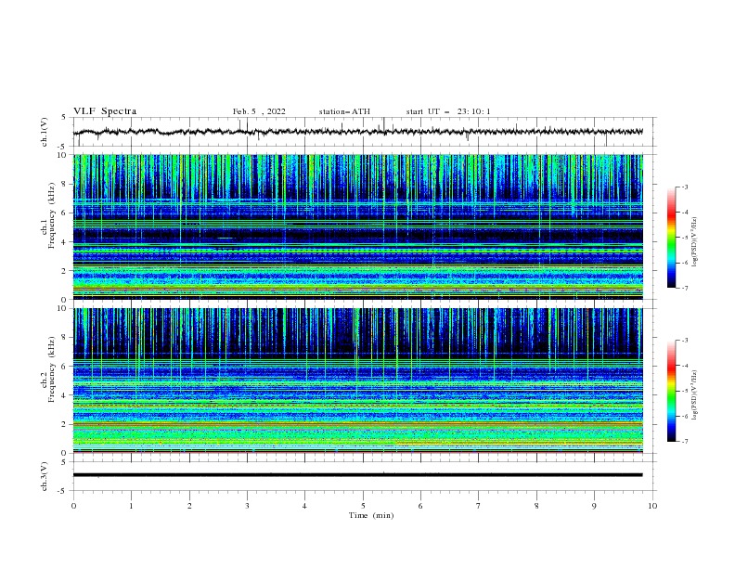Click the "2" kHz tick of ch.2 spectrogram

[x=65, y=424]
